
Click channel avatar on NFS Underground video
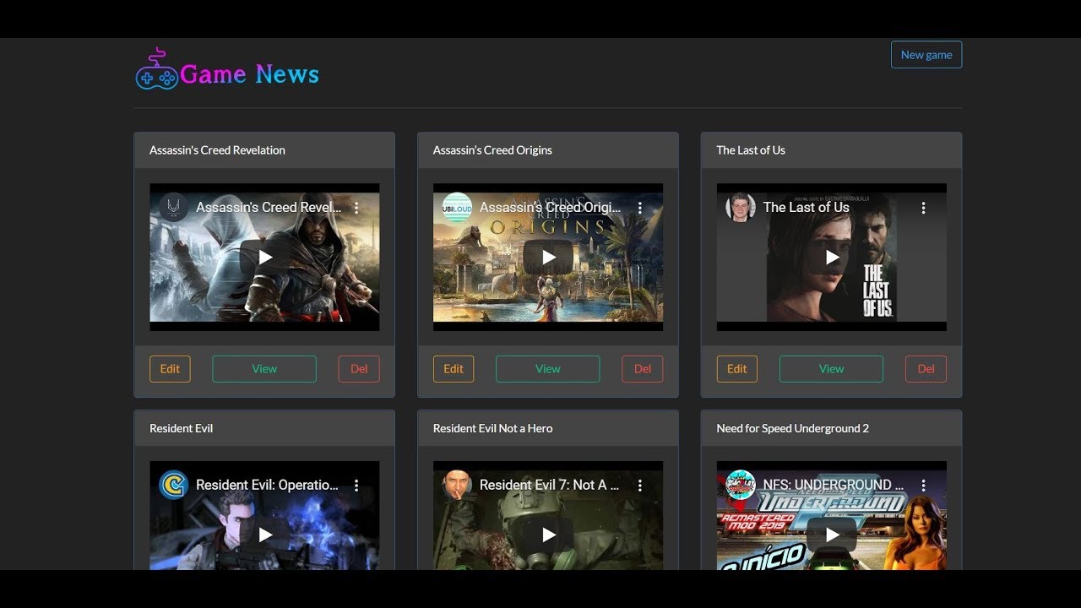(x=741, y=485)
